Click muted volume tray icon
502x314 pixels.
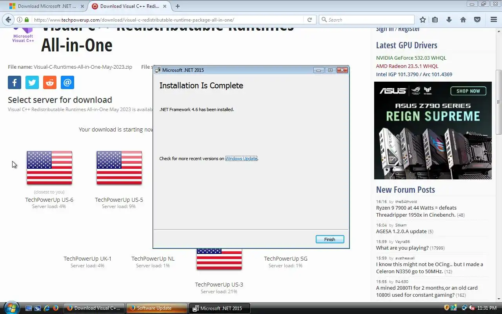coord(472,308)
